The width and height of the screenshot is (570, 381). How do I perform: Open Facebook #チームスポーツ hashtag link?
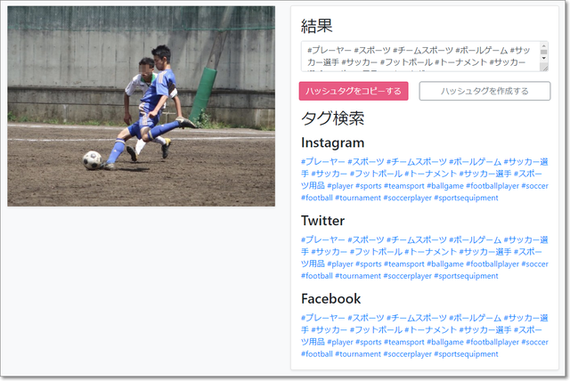417,318
